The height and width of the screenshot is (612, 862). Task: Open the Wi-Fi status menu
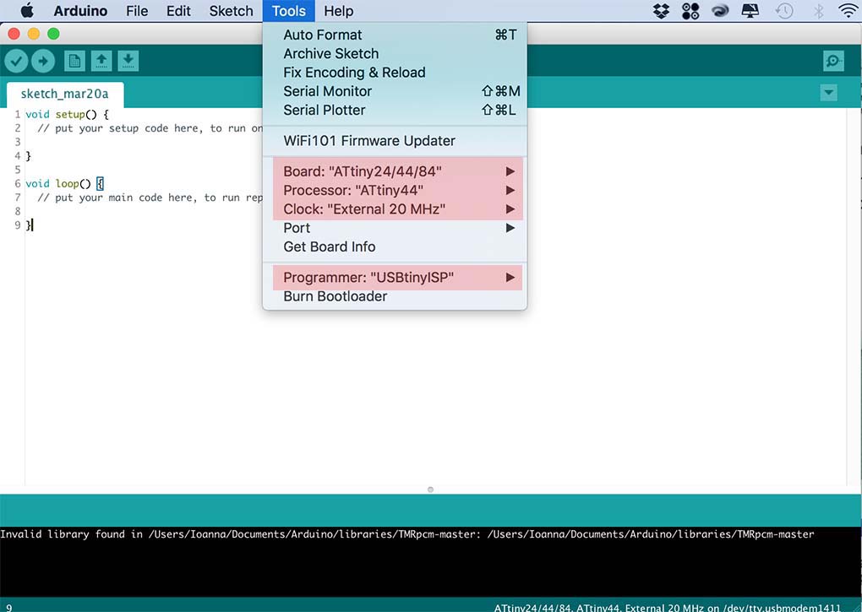click(x=848, y=11)
